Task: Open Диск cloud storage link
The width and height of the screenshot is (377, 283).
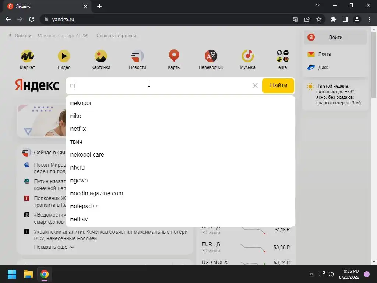Action: tap(318, 67)
